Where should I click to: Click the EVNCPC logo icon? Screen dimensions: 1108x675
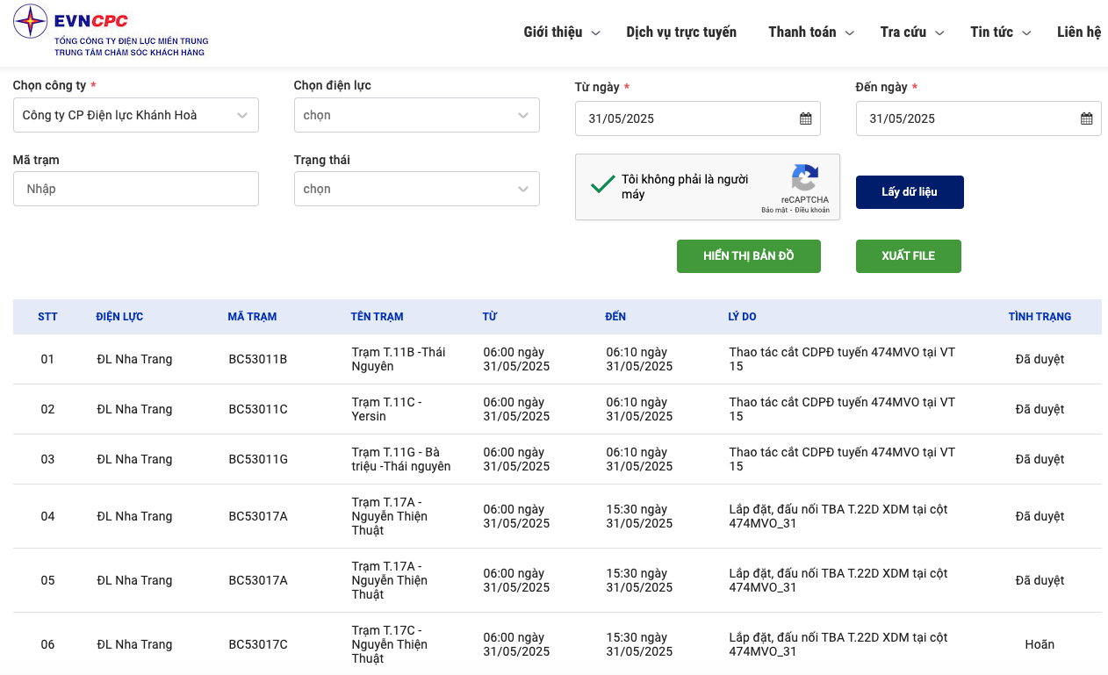tap(31, 22)
